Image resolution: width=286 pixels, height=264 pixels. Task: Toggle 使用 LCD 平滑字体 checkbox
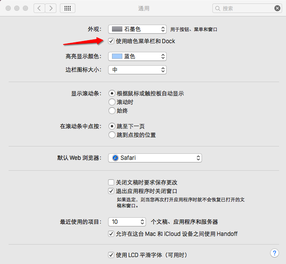coord(111,255)
